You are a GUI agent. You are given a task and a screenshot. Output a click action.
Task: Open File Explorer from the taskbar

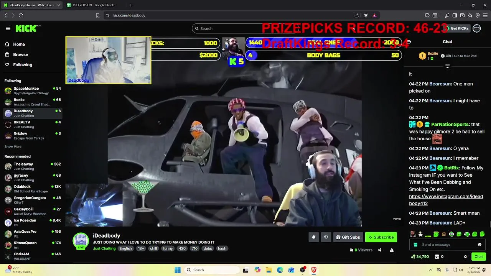point(269,270)
